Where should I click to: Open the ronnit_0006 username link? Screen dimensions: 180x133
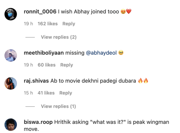coord(40,12)
